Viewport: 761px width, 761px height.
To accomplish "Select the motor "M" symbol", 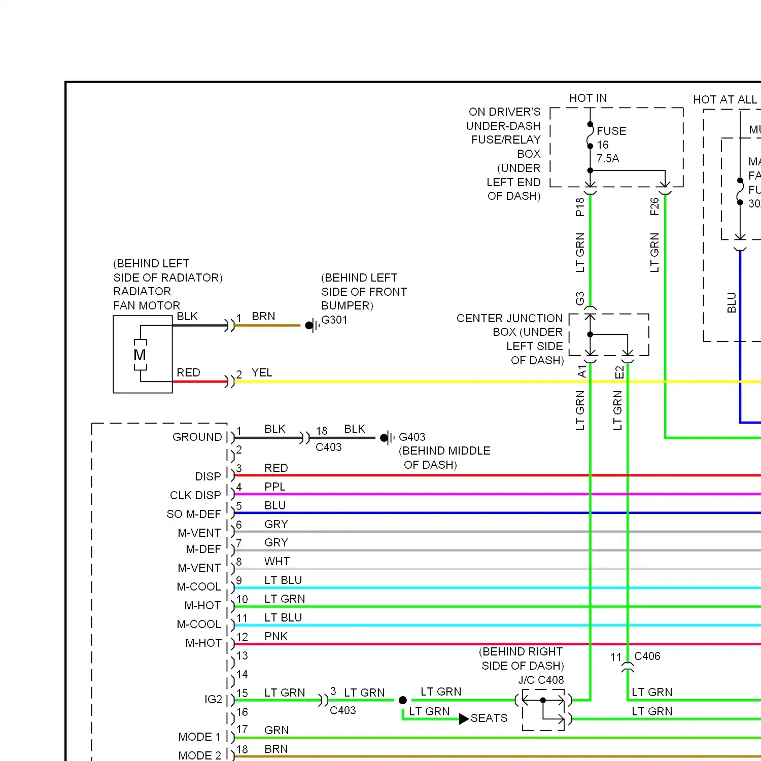I will point(140,355).
